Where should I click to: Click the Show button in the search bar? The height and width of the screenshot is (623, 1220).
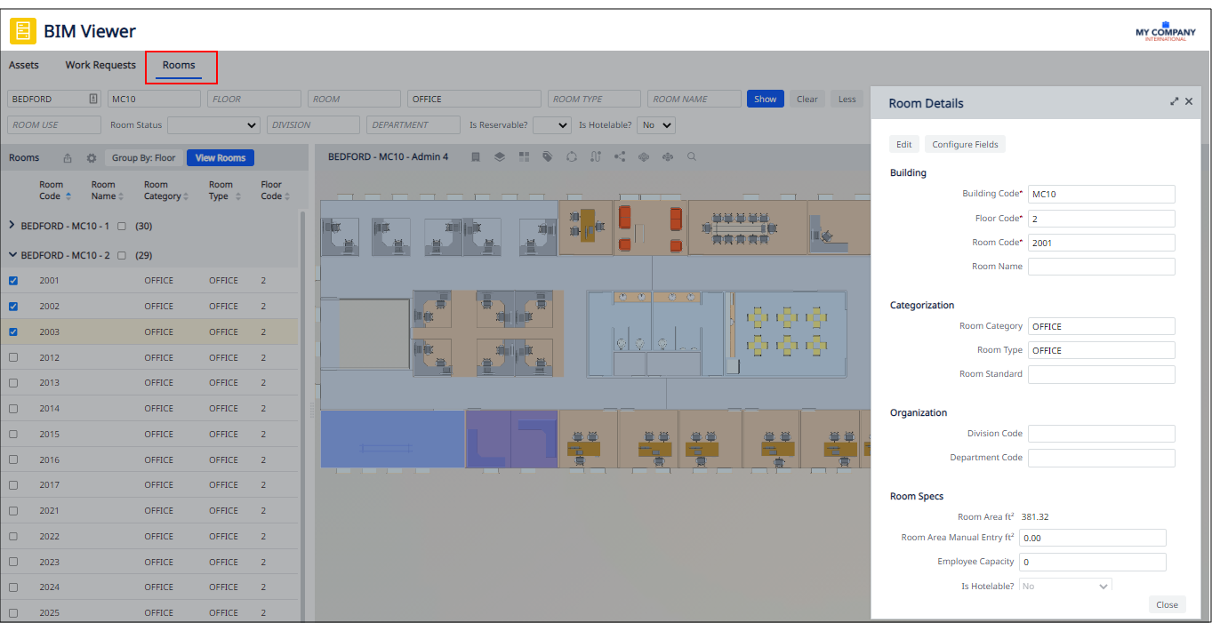point(765,99)
